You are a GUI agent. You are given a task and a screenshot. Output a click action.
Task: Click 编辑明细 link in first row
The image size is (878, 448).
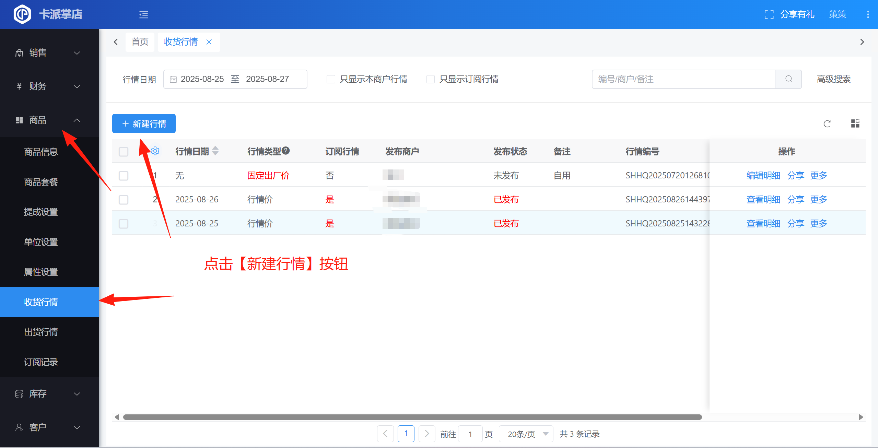click(x=763, y=176)
